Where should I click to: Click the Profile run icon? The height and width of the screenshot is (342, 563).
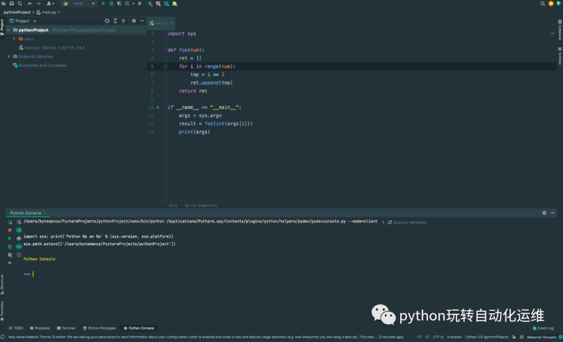tap(127, 4)
